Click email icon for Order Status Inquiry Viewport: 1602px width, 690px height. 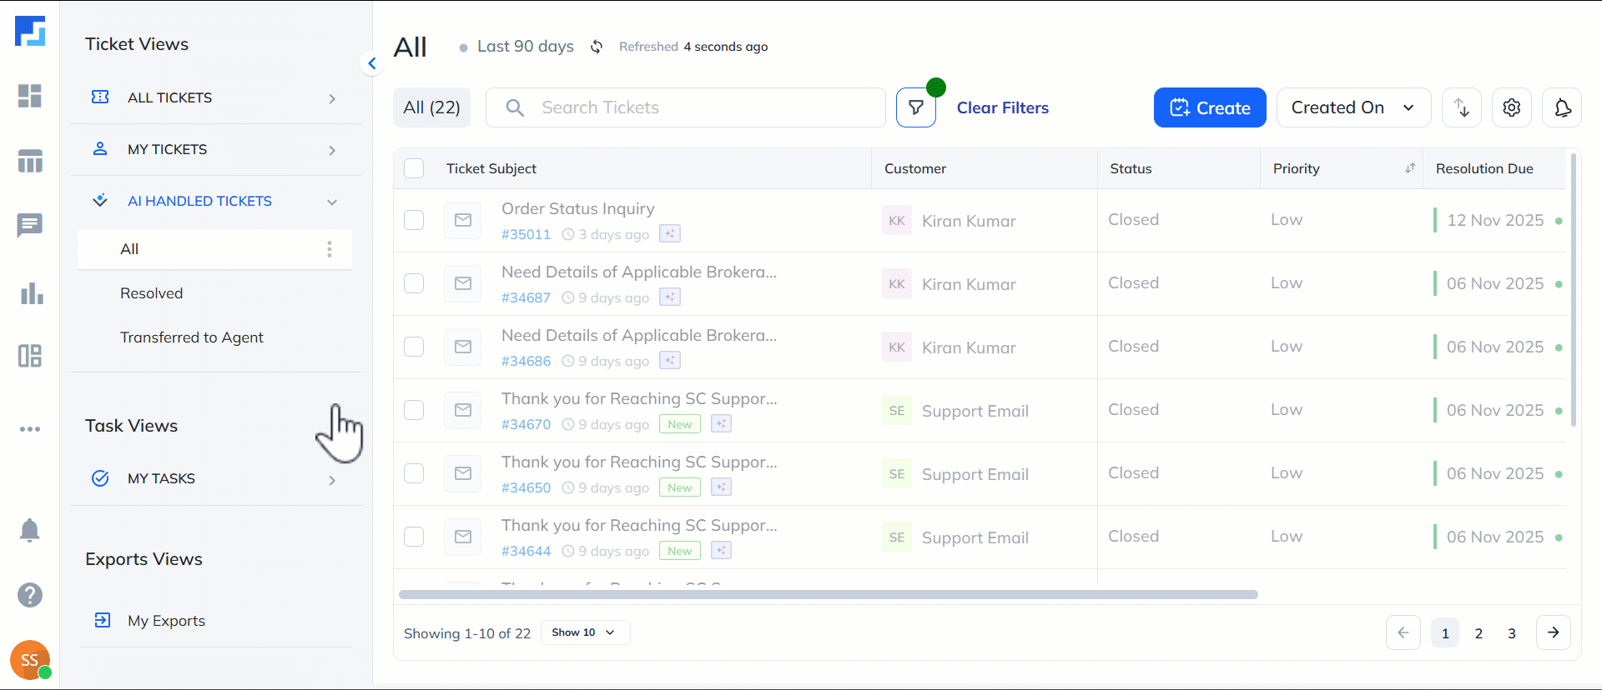[x=463, y=220]
